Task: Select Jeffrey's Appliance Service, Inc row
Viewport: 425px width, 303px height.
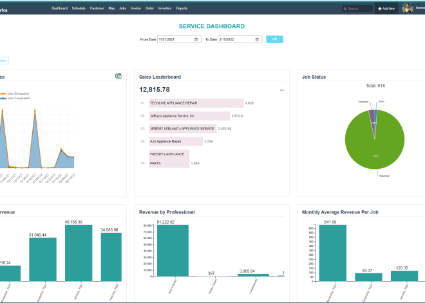Action: point(189,116)
